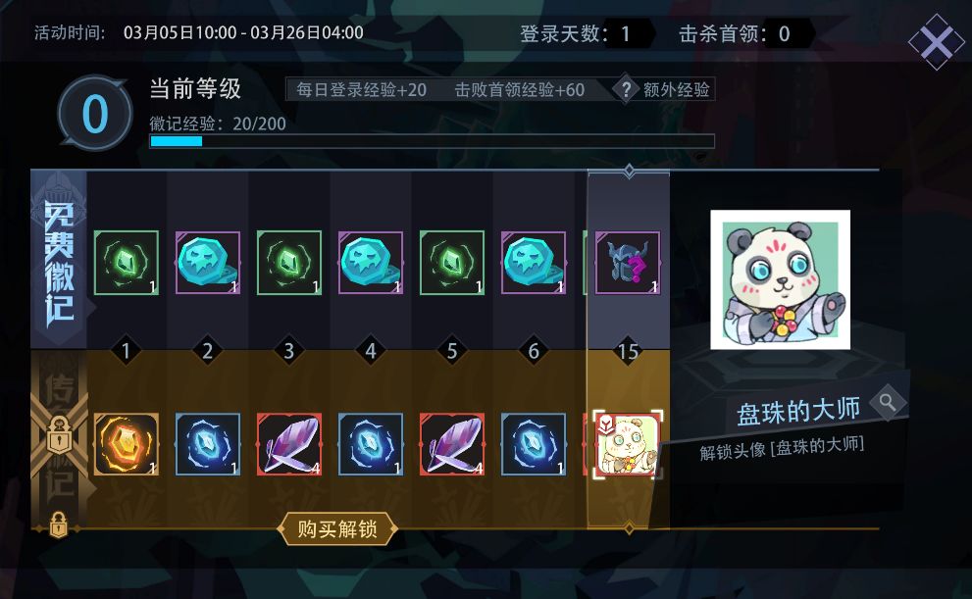Click the blue crystal premium reward at level 4
The height and width of the screenshot is (599, 972).
click(371, 444)
